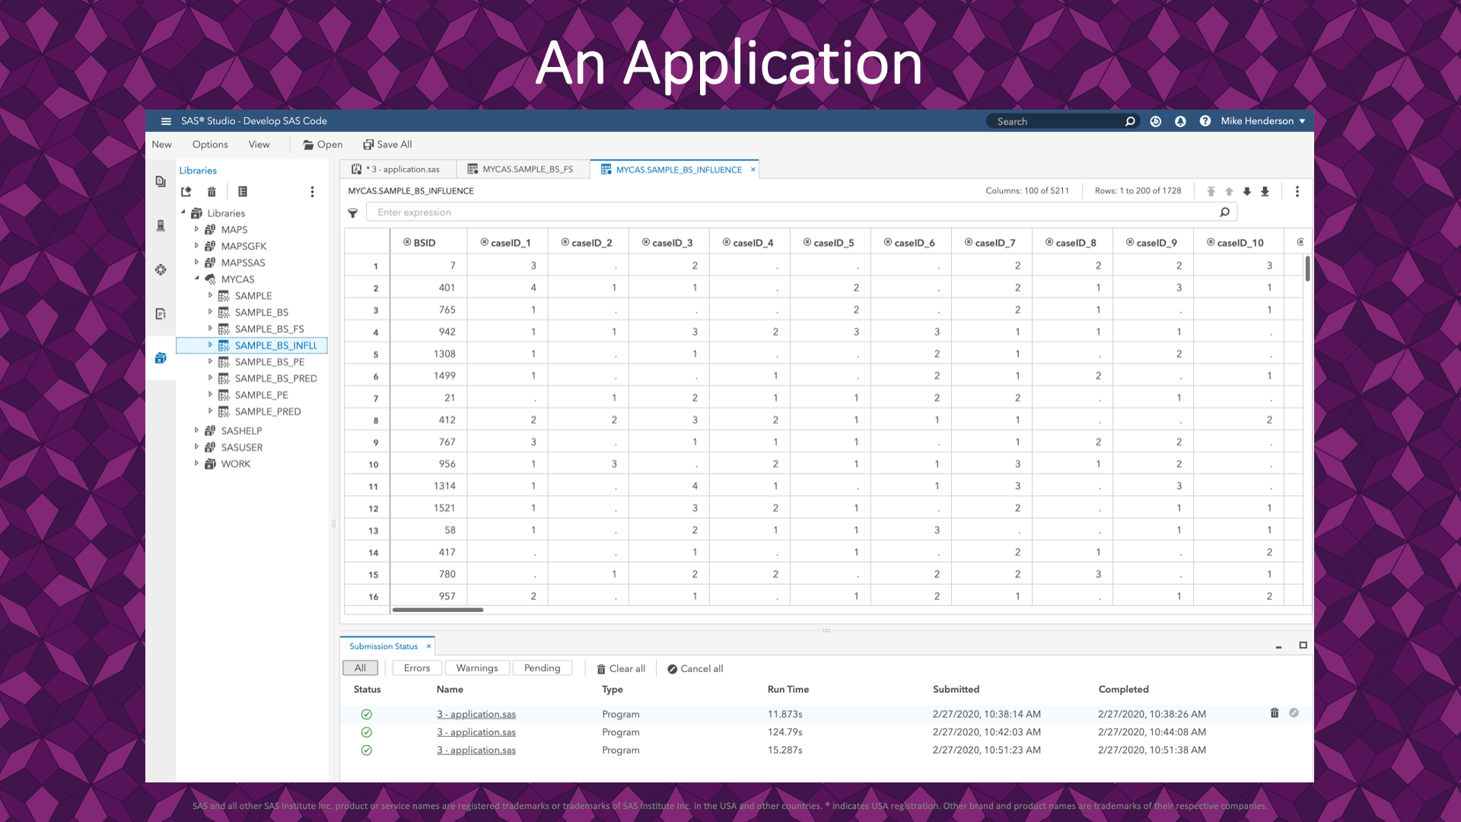Select the Libraries icon in the left sidebar
The width and height of the screenshot is (1461, 822).
161,358
